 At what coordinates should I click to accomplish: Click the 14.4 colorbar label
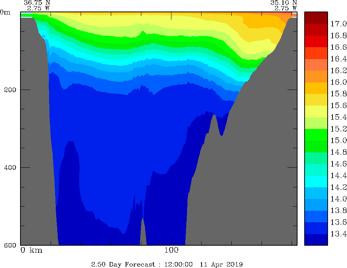(x=338, y=175)
